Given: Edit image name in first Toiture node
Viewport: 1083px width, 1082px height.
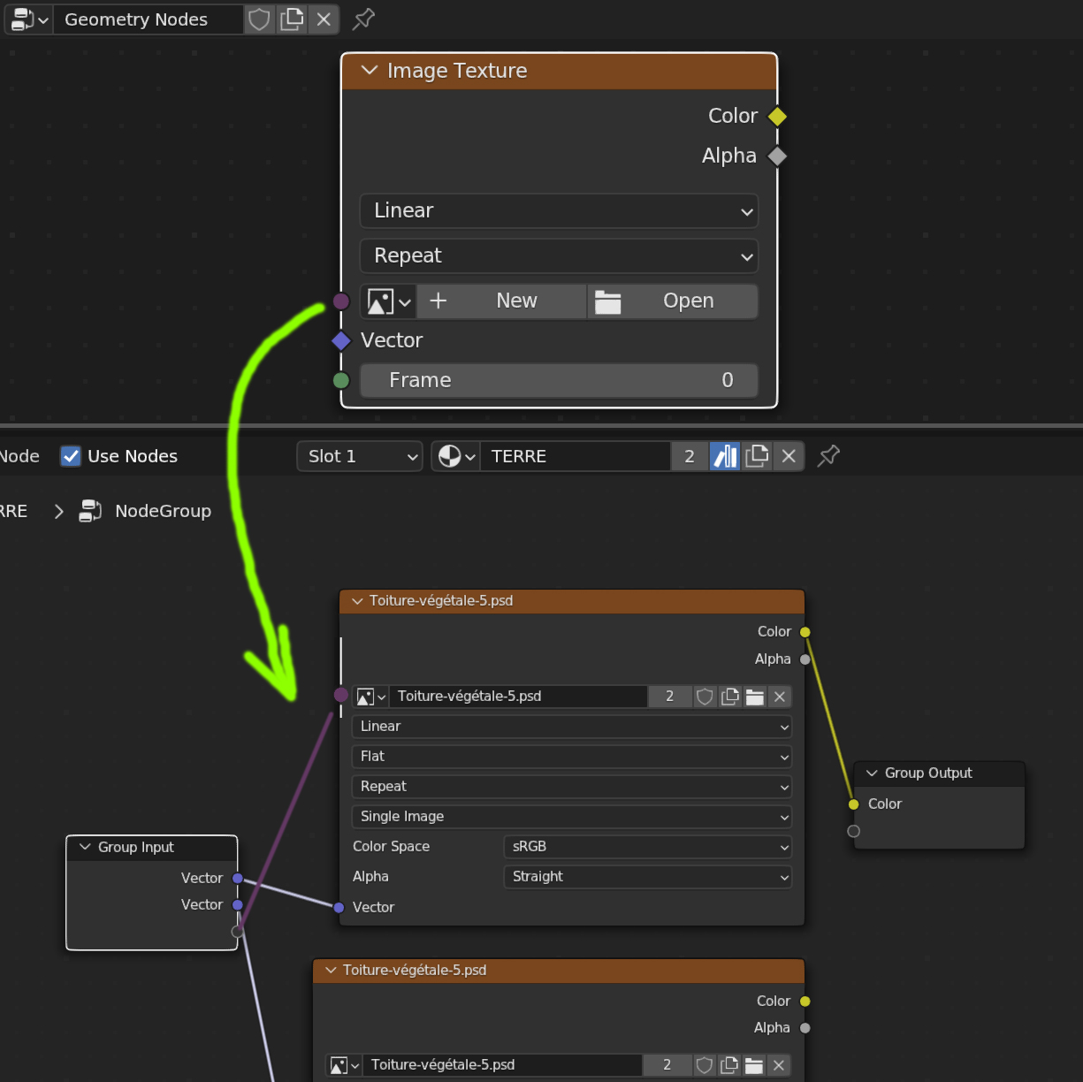Looking at the screenshot, I should 519,697.
